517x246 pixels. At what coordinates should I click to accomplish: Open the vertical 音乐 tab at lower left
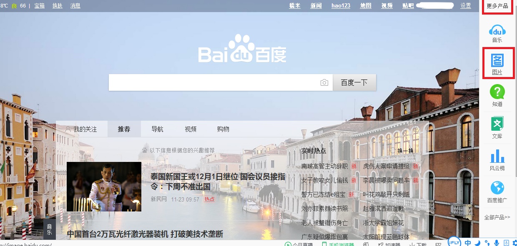pyautogui.click(x=49, y=229)
